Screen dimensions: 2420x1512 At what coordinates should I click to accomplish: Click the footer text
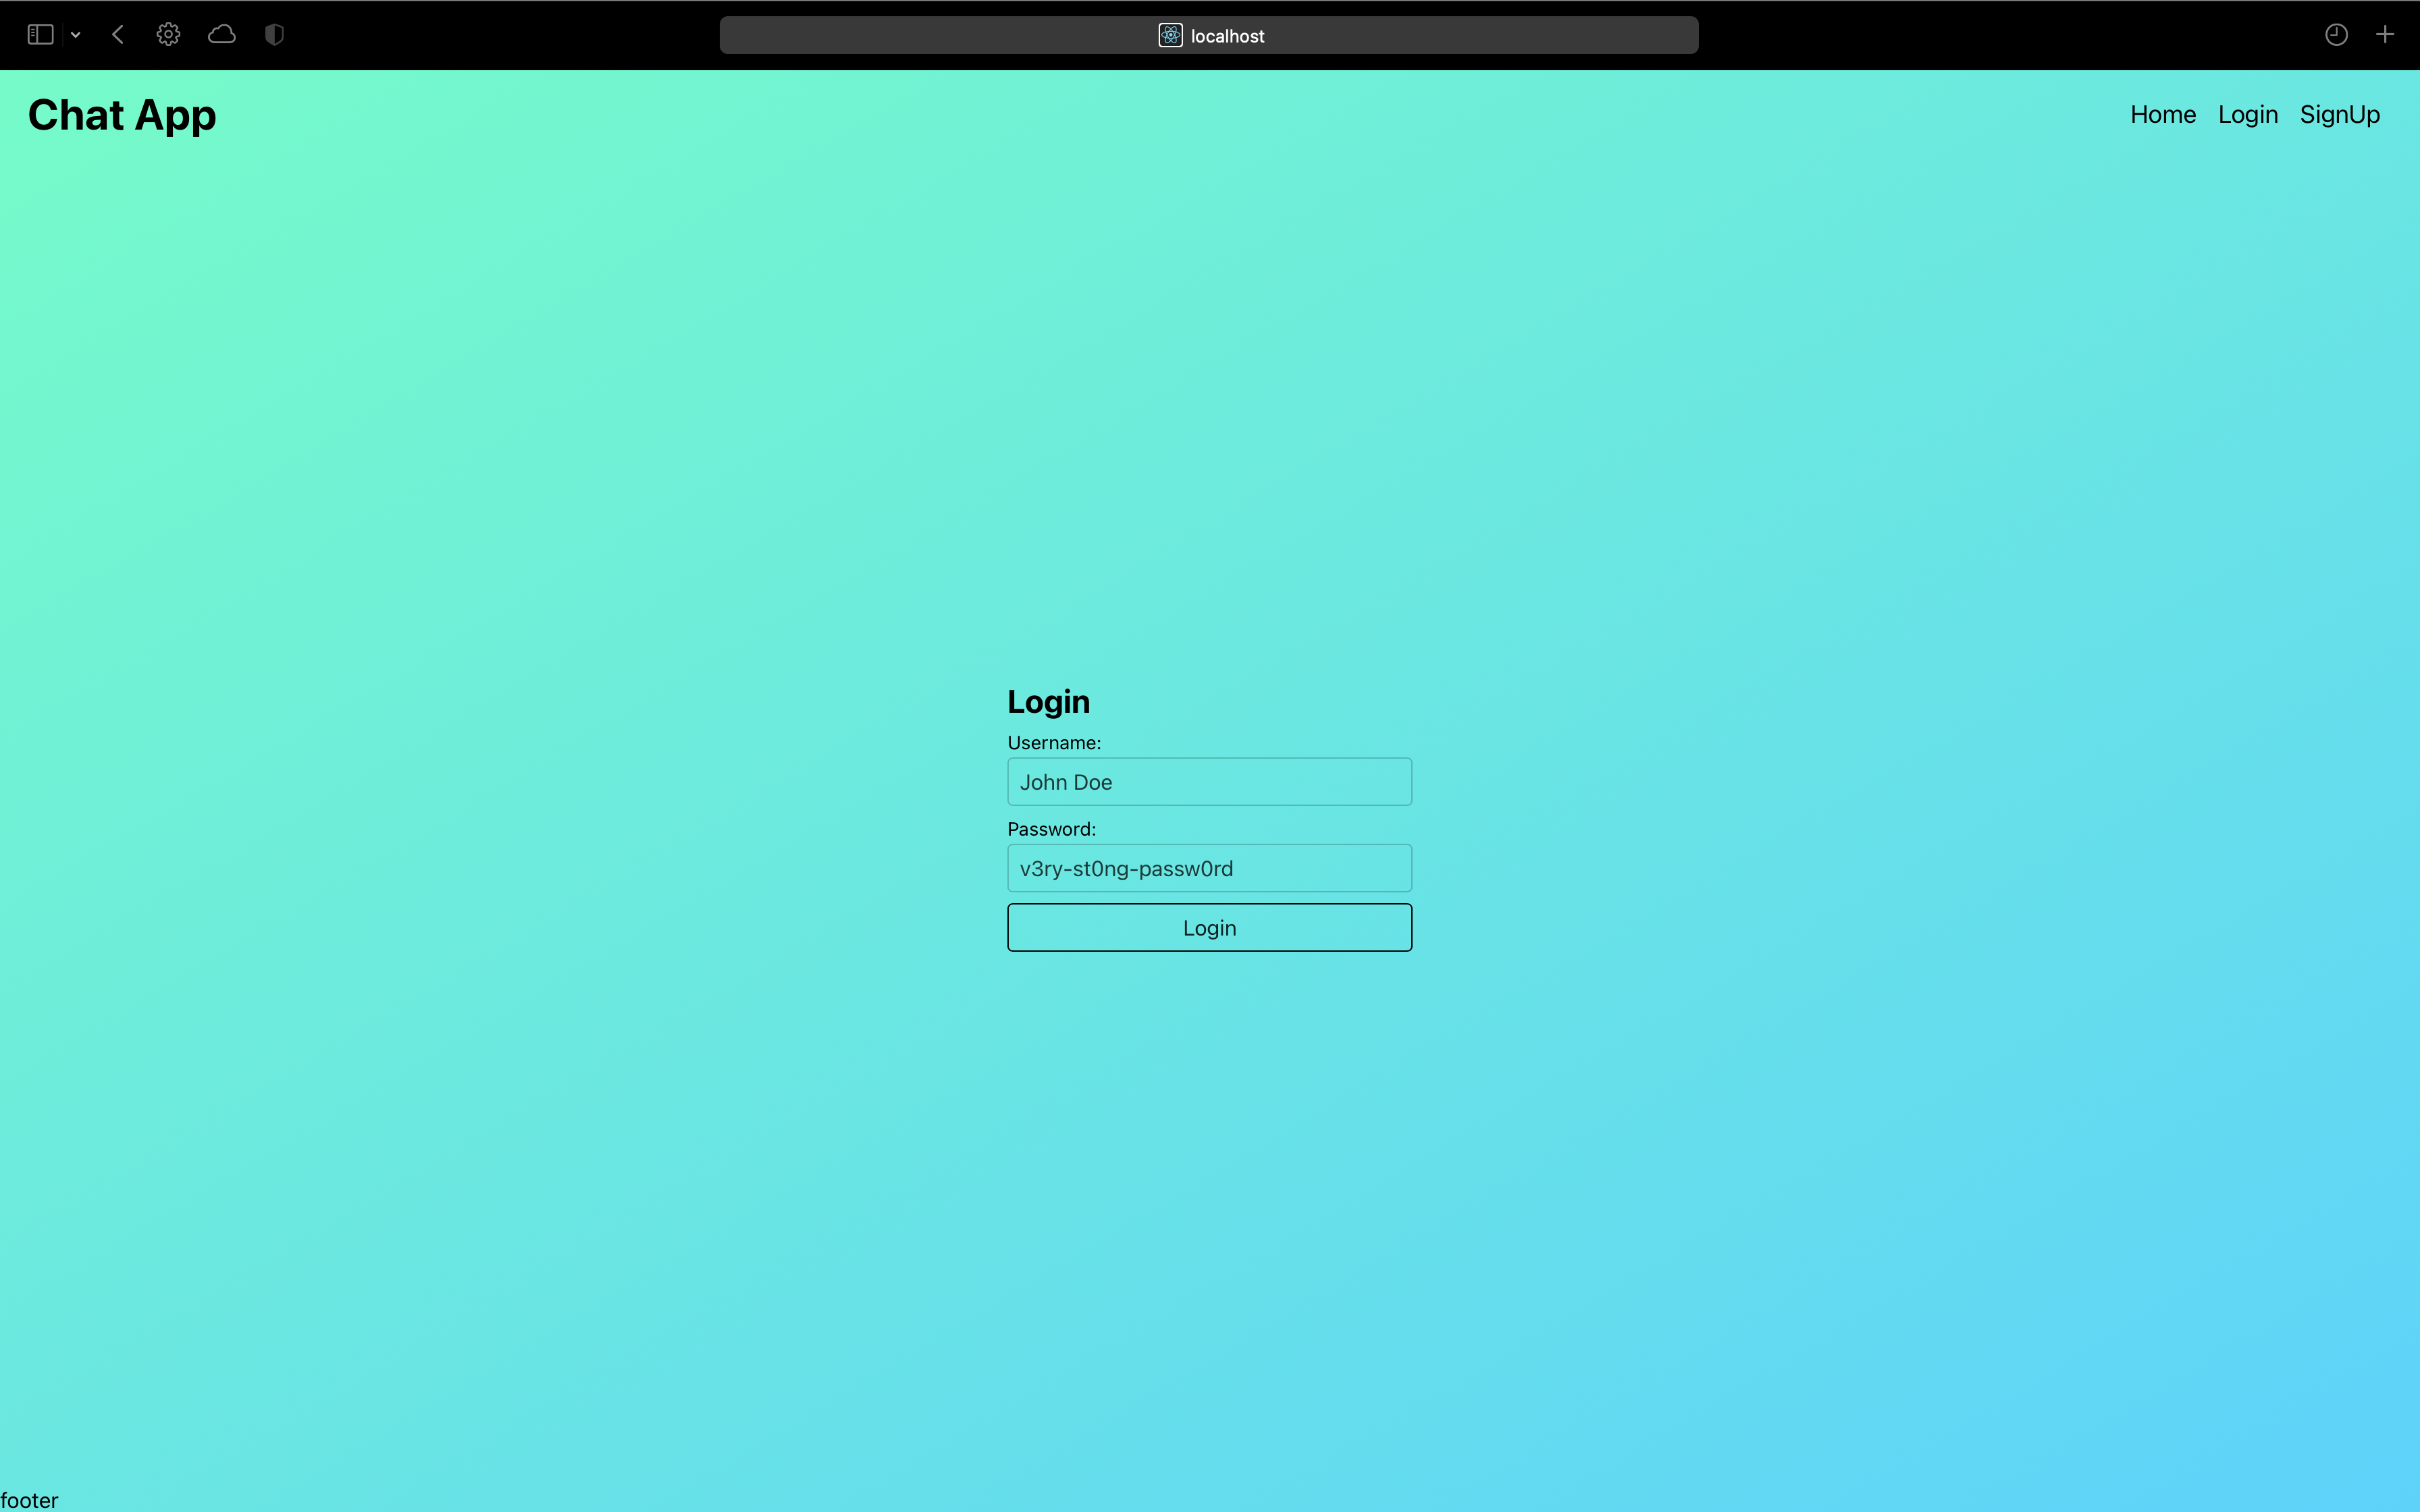[x=29, y=1500]
